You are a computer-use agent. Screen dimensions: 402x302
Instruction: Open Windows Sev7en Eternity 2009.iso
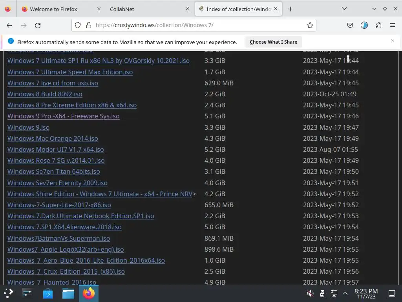click(x=57, y=183)
